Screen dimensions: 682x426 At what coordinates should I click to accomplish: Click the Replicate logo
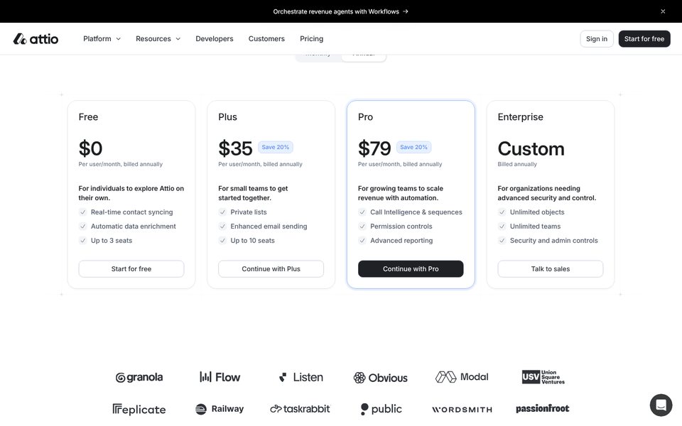139,410
